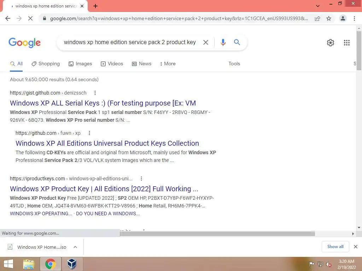Select the All results tab
The height and width of the screenshot is (271, 362).
[16, 64]
